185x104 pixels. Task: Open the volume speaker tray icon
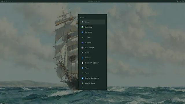180,1
